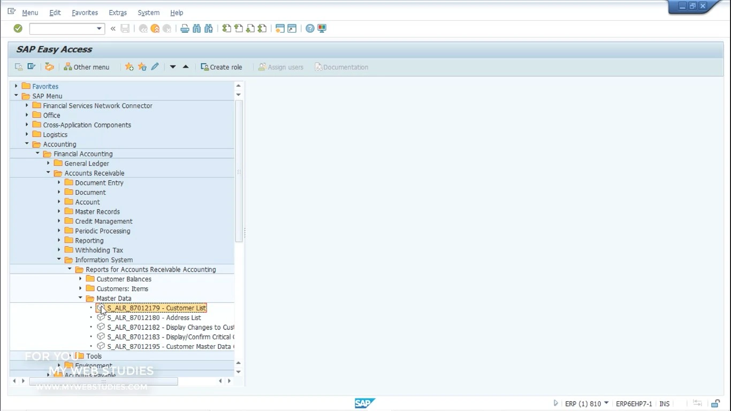This screenshot has width=731, height=411.
Task: Expand the Customer Balances folder
Action: click(x=80, y=279)
